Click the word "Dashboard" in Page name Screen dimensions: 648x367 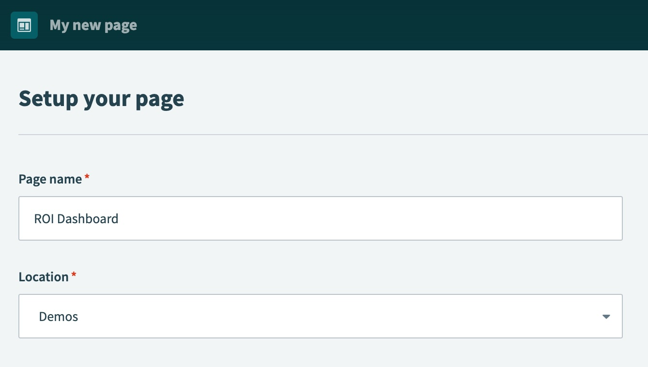[88, 219]
